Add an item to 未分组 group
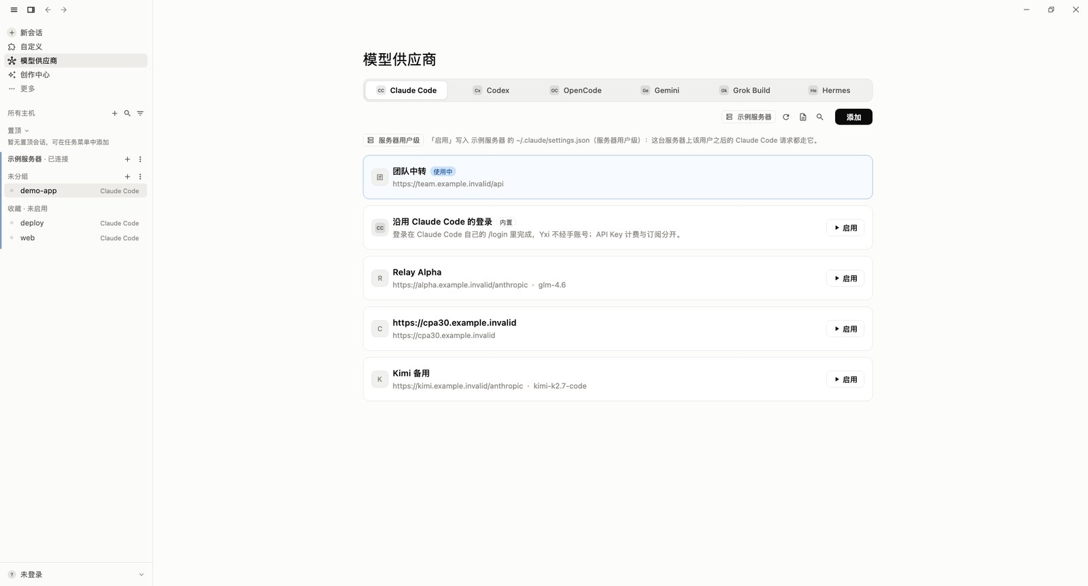 pyautogui.click(x=127, y=177)
